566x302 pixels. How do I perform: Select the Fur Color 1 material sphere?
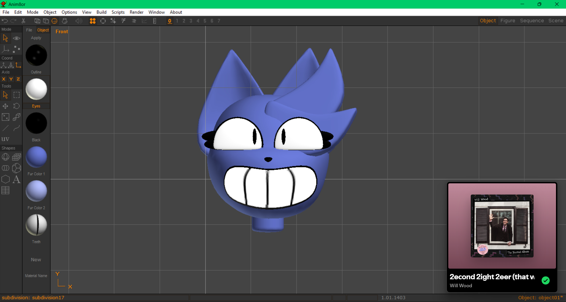[x=36, y=157]
